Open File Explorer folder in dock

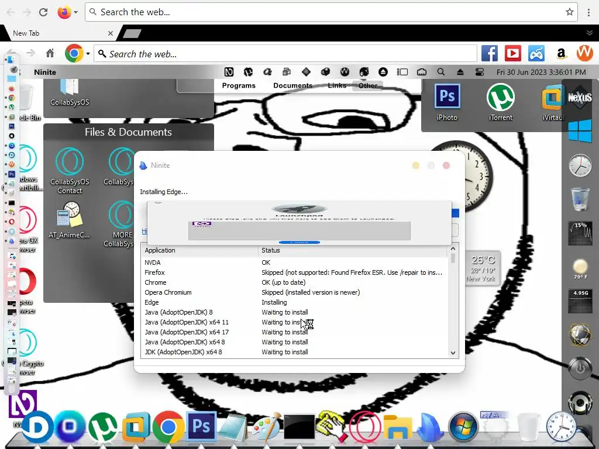pyautogui.click(x=397, y=427)
